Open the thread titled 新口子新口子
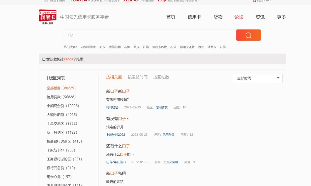The image size is (311, 186). click(117, 91)
